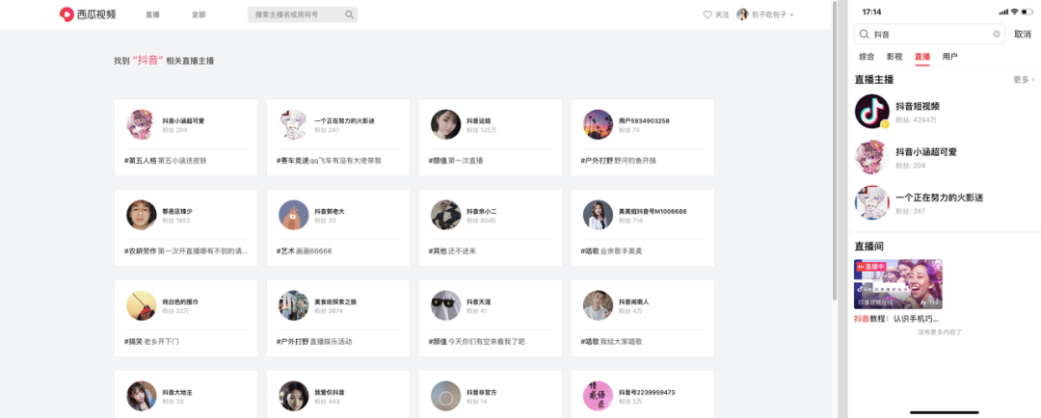Open avatar of 美食街探索之旅
Image resolution: width=1041 pixels, height=418 pixels.
pos(293,305)
